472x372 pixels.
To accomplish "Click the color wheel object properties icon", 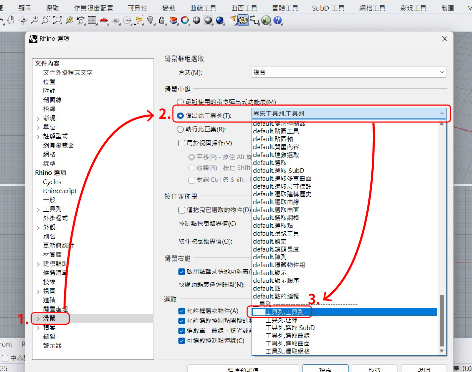I will 185,21.
